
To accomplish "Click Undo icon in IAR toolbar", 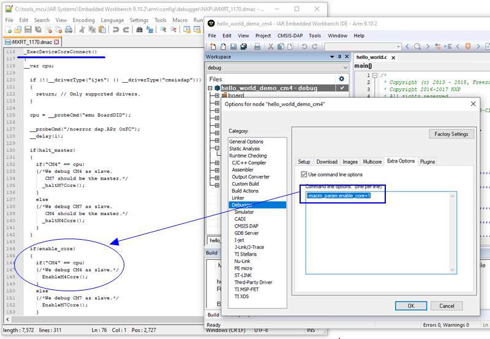I will pyautogui.click(x=304, y=47).
